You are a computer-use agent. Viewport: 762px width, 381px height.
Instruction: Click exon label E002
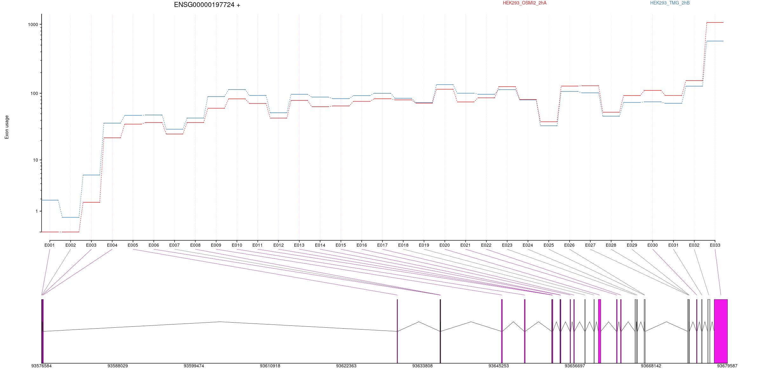pyautogui.click(x=70, y=245)
